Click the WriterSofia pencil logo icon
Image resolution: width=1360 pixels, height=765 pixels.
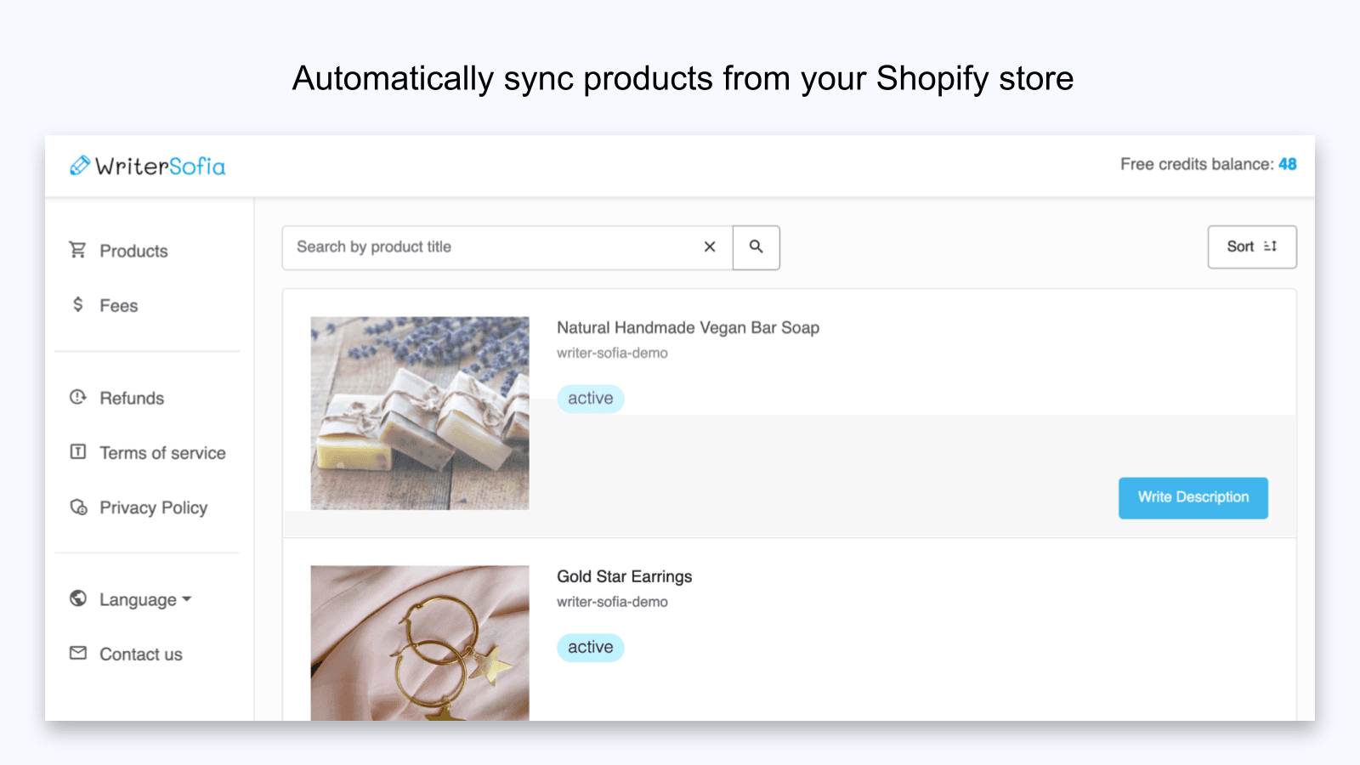click(80, 165)
